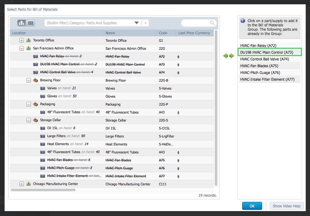Click the OK button

click(x=252, y=206)
